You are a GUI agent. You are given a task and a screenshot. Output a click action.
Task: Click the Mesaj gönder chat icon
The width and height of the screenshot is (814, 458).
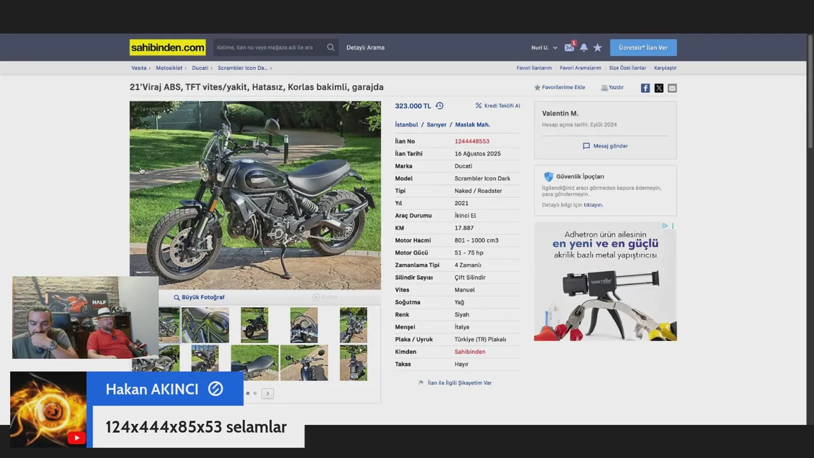tap(586, 146)
